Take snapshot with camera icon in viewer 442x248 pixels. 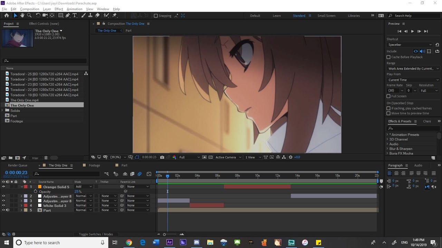coord(162,157)
